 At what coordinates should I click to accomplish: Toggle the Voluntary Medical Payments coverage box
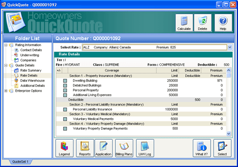(x=65, y=119)
